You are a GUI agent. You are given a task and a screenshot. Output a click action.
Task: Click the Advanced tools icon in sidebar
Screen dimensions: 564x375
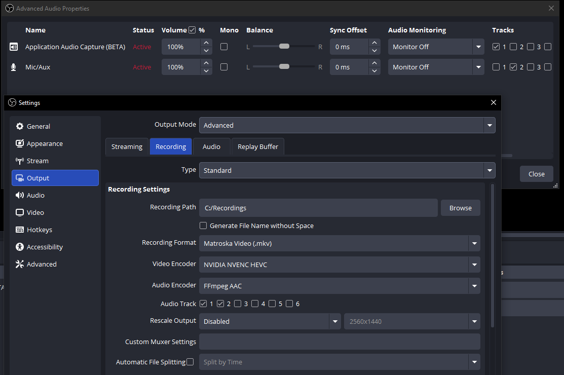click(x=20, y=264)
